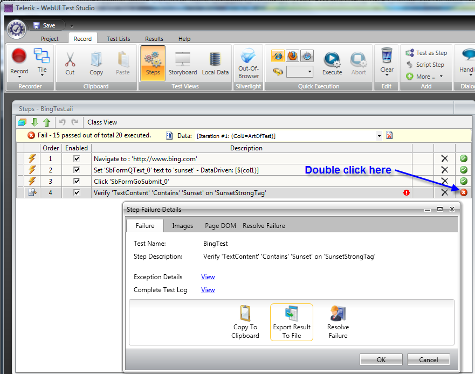475x374 pixels.
Task: Switch to Page DOM tab
Action: [221, 226]
